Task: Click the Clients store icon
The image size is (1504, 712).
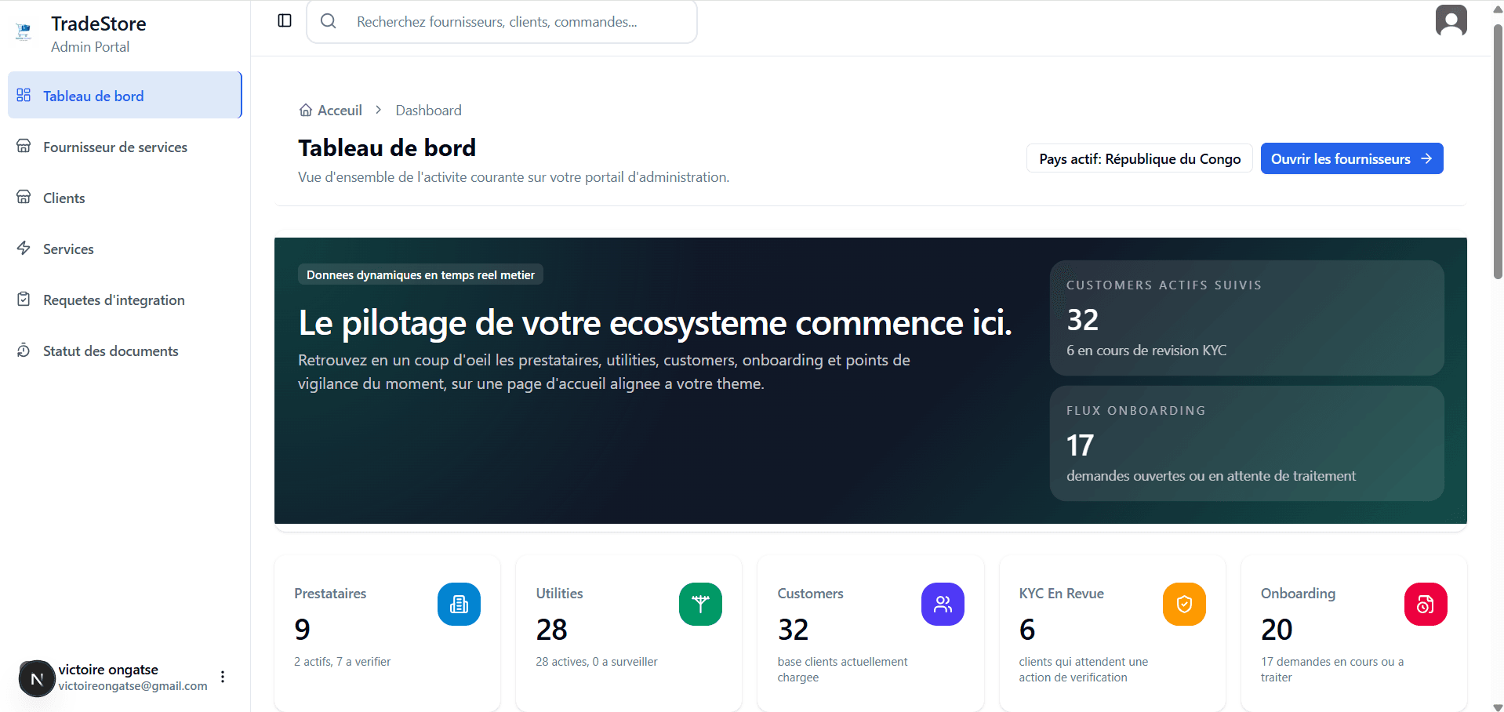Action: [x=24, y=197]
